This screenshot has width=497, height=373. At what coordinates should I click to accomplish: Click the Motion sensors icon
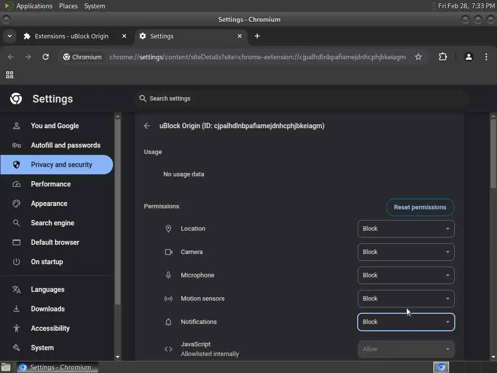(x=168, y=299)
